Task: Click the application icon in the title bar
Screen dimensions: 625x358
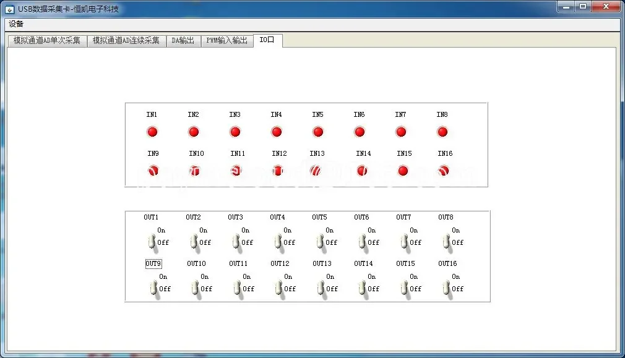Action: tap(9, 9)
